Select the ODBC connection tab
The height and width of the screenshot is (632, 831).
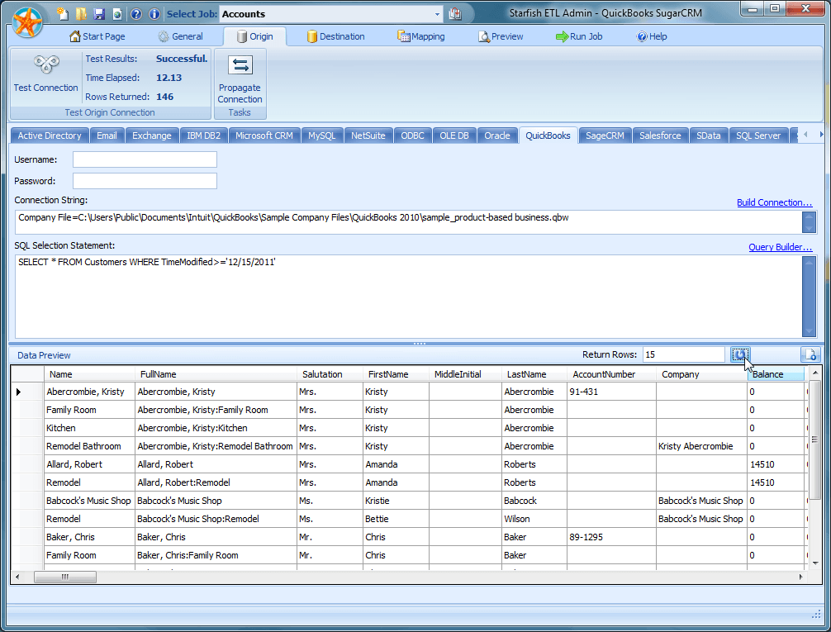pyautogui.click(x=412, y=135)
